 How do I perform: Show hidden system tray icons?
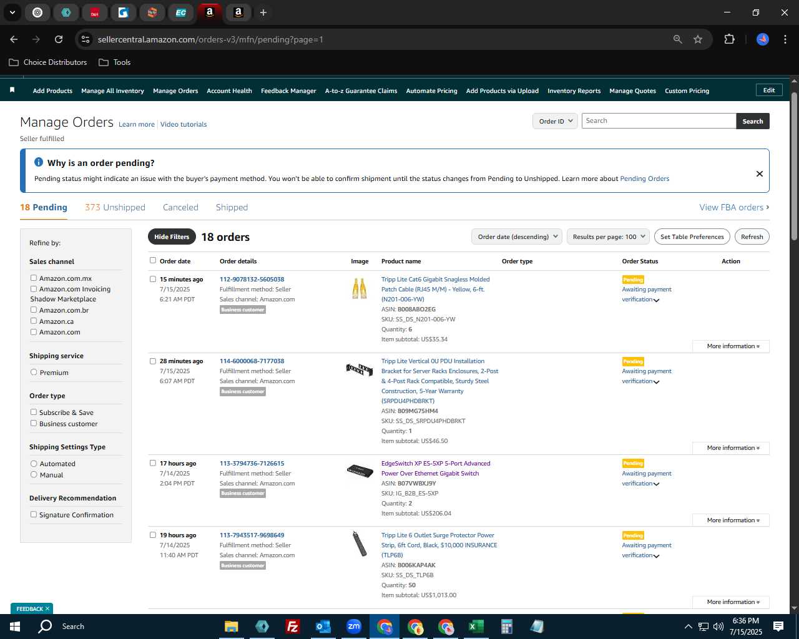point(688,627)
